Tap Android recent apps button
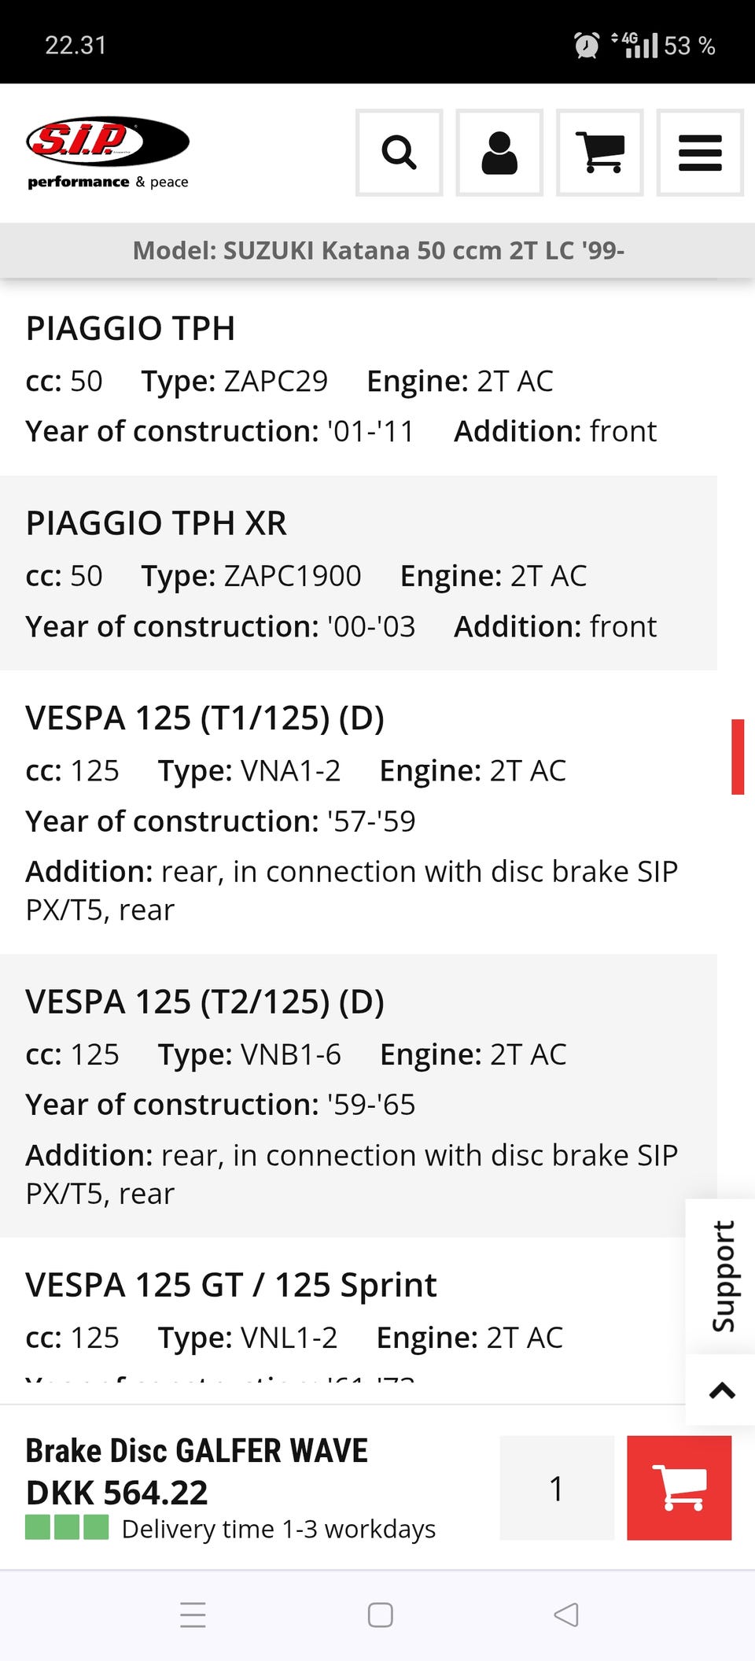 pyautogui.click(x=193, y=1615)
